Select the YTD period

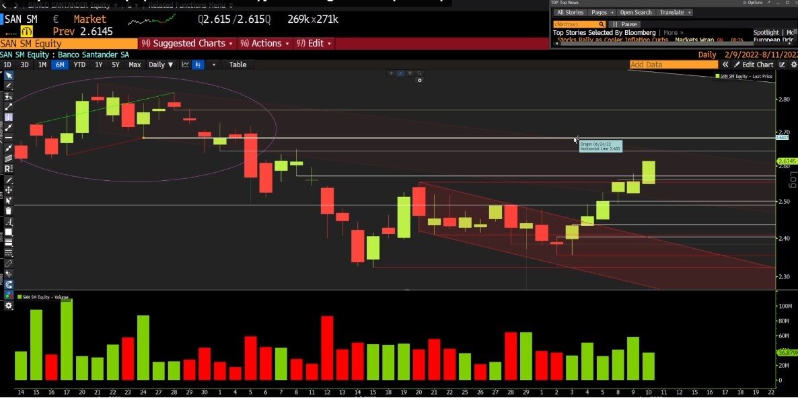tap(79, 65)
